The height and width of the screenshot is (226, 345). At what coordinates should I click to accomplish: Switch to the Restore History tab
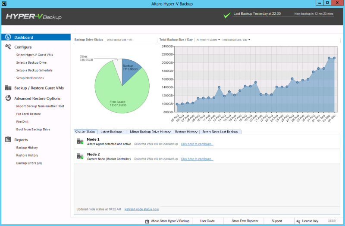(x=186, y=132)
